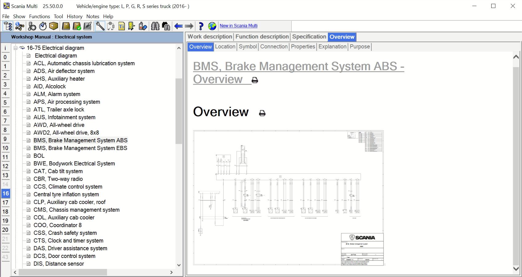The height and width of the screenshot is (277, 522).
Task: Click the globe icon in the toolbar
Action: click(212, 26)
